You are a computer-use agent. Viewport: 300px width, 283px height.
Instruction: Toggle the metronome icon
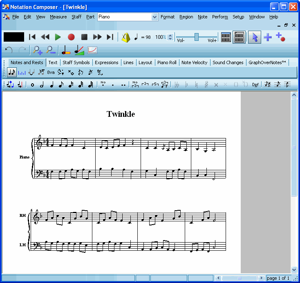[x=126, y=37]
